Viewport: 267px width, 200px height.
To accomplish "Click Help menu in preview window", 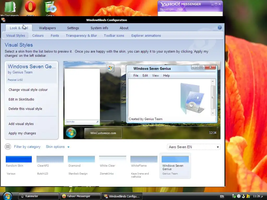I will [x=166, y=76].
